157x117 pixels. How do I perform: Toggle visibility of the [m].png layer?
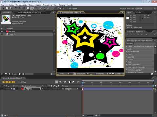[x=2, y=89]
